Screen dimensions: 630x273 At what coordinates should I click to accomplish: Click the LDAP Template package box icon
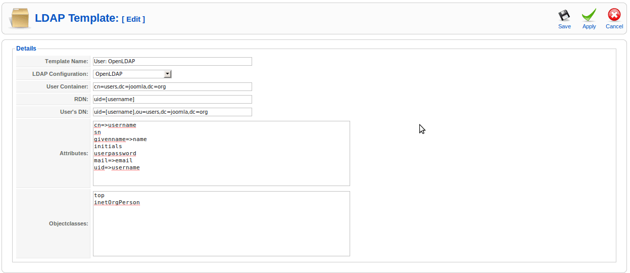click(x=20, y=19)
